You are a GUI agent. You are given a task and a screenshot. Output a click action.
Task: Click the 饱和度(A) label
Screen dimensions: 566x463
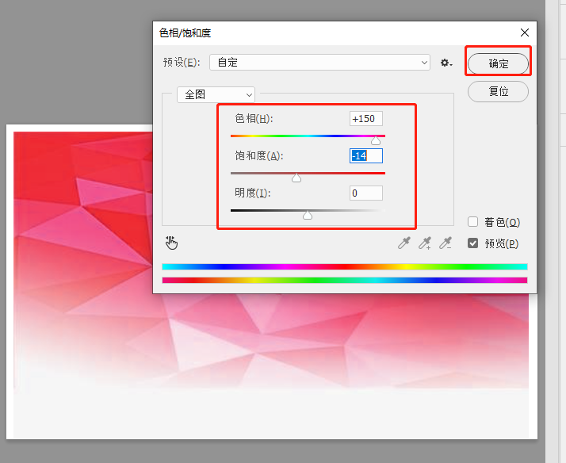259,155
